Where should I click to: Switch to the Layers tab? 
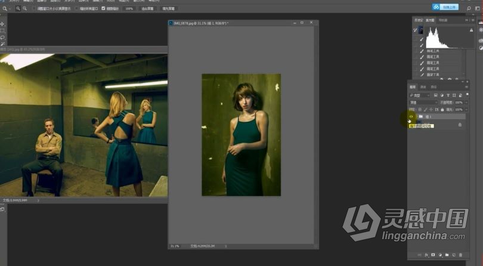[413, 87]
